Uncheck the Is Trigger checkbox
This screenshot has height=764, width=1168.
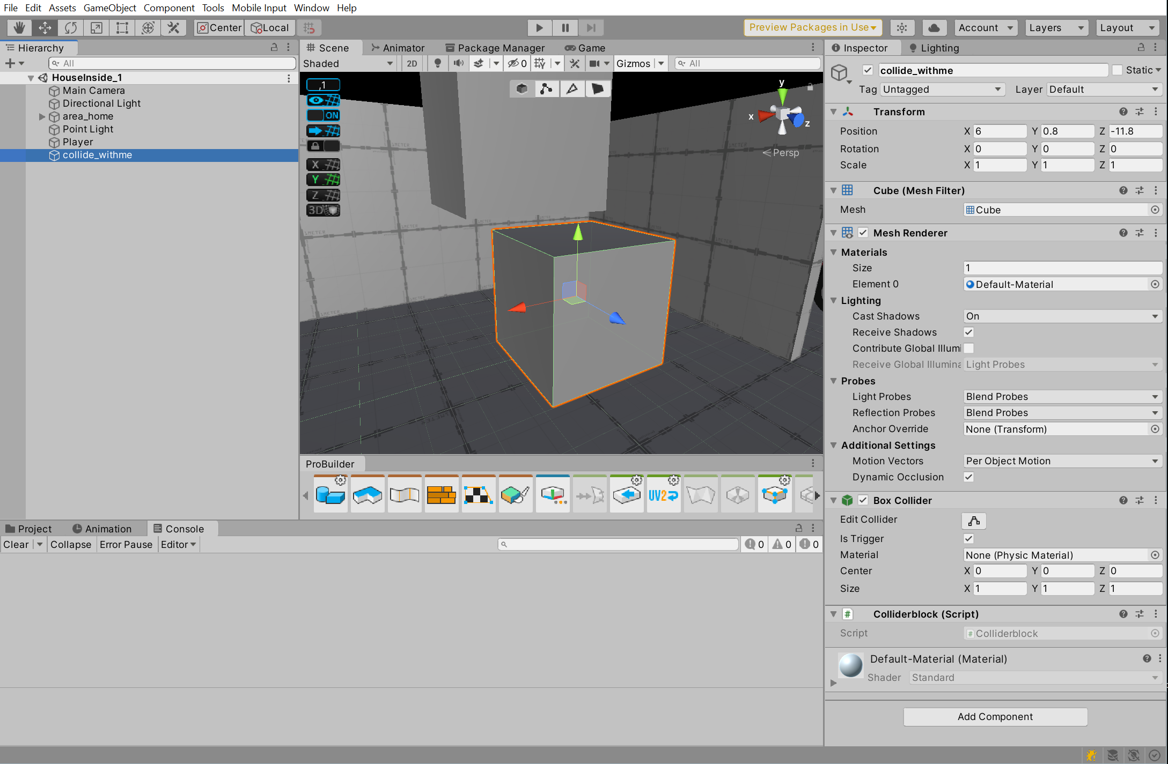[968, 539]
